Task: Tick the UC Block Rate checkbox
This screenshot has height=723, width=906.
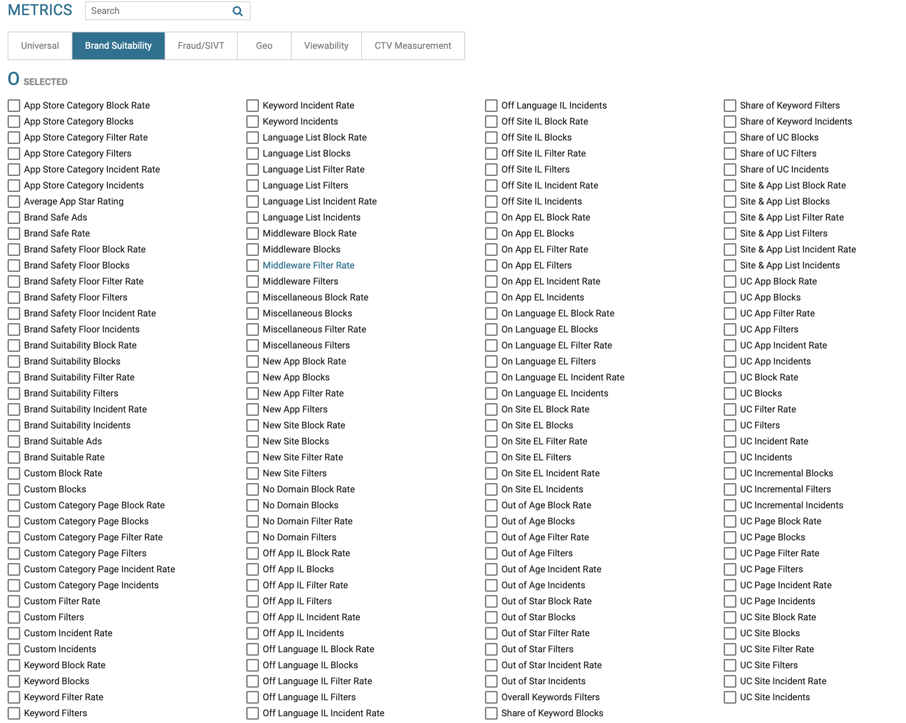Action: [730, 377]
